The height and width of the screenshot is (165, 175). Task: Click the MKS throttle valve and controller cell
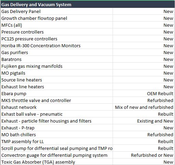[57, 100]
